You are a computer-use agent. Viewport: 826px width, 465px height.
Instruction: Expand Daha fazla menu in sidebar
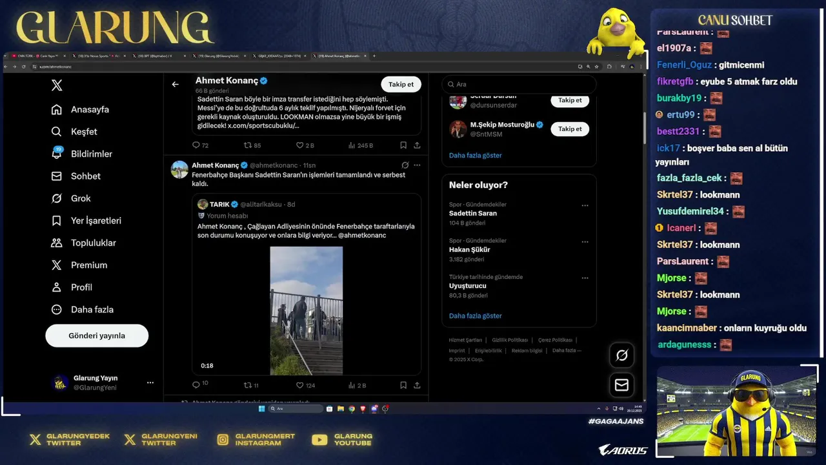(x=83, y=309)
